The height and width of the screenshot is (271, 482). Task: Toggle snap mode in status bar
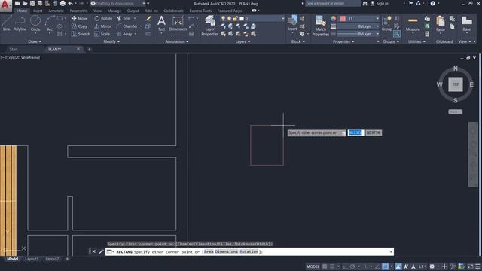click(x=332, y=266)
